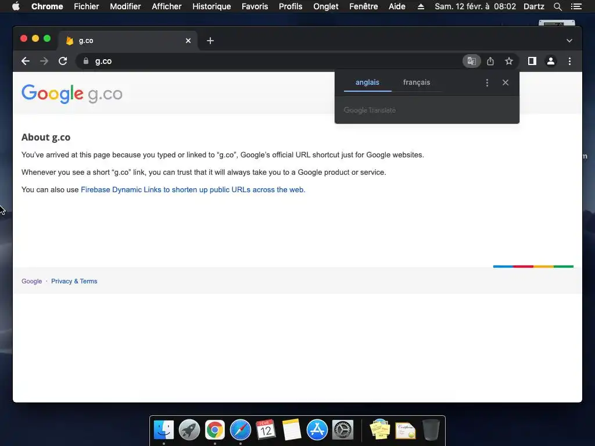Open Safari from the Dock
Screen dimensions: 595x446
click(240, 430)
